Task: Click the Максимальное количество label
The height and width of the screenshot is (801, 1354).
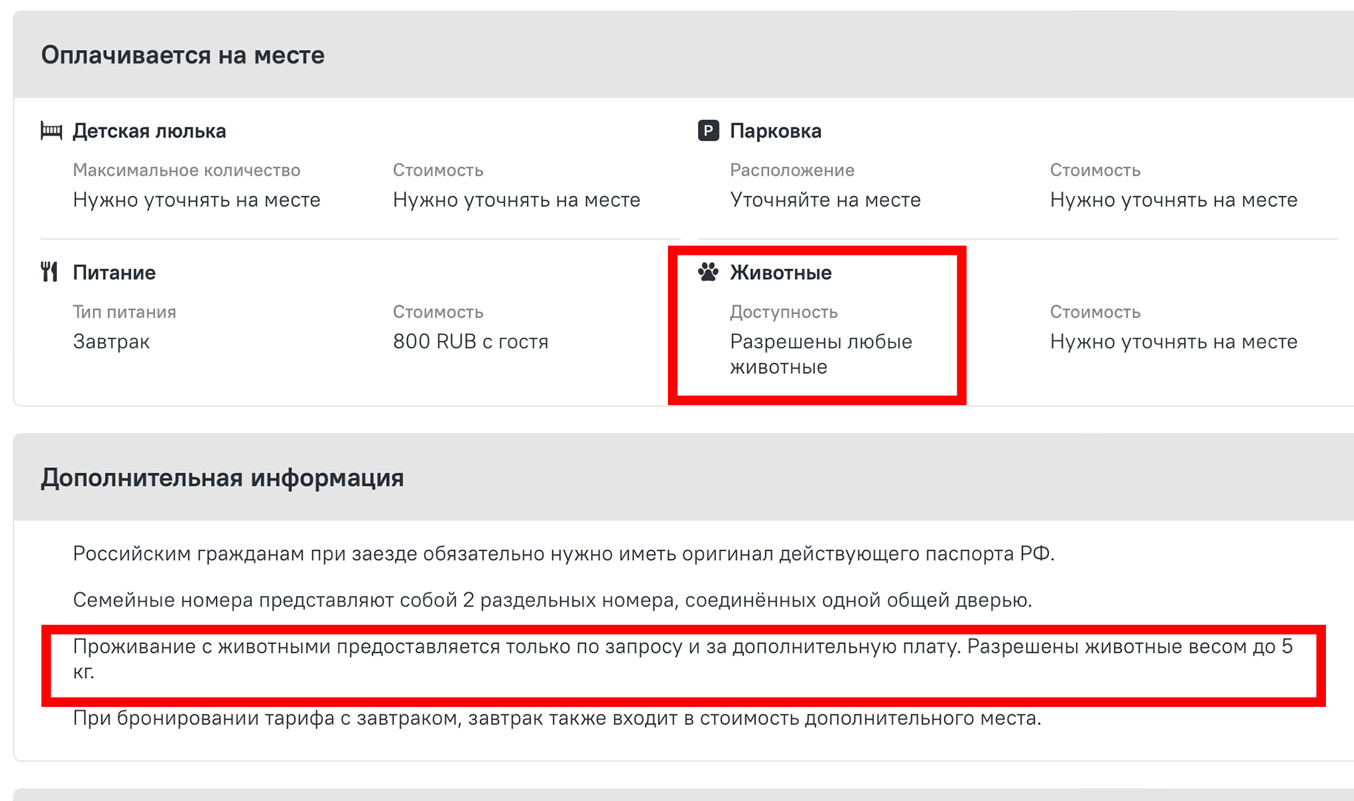Action: pyautogui.click(x=186, y=170)
